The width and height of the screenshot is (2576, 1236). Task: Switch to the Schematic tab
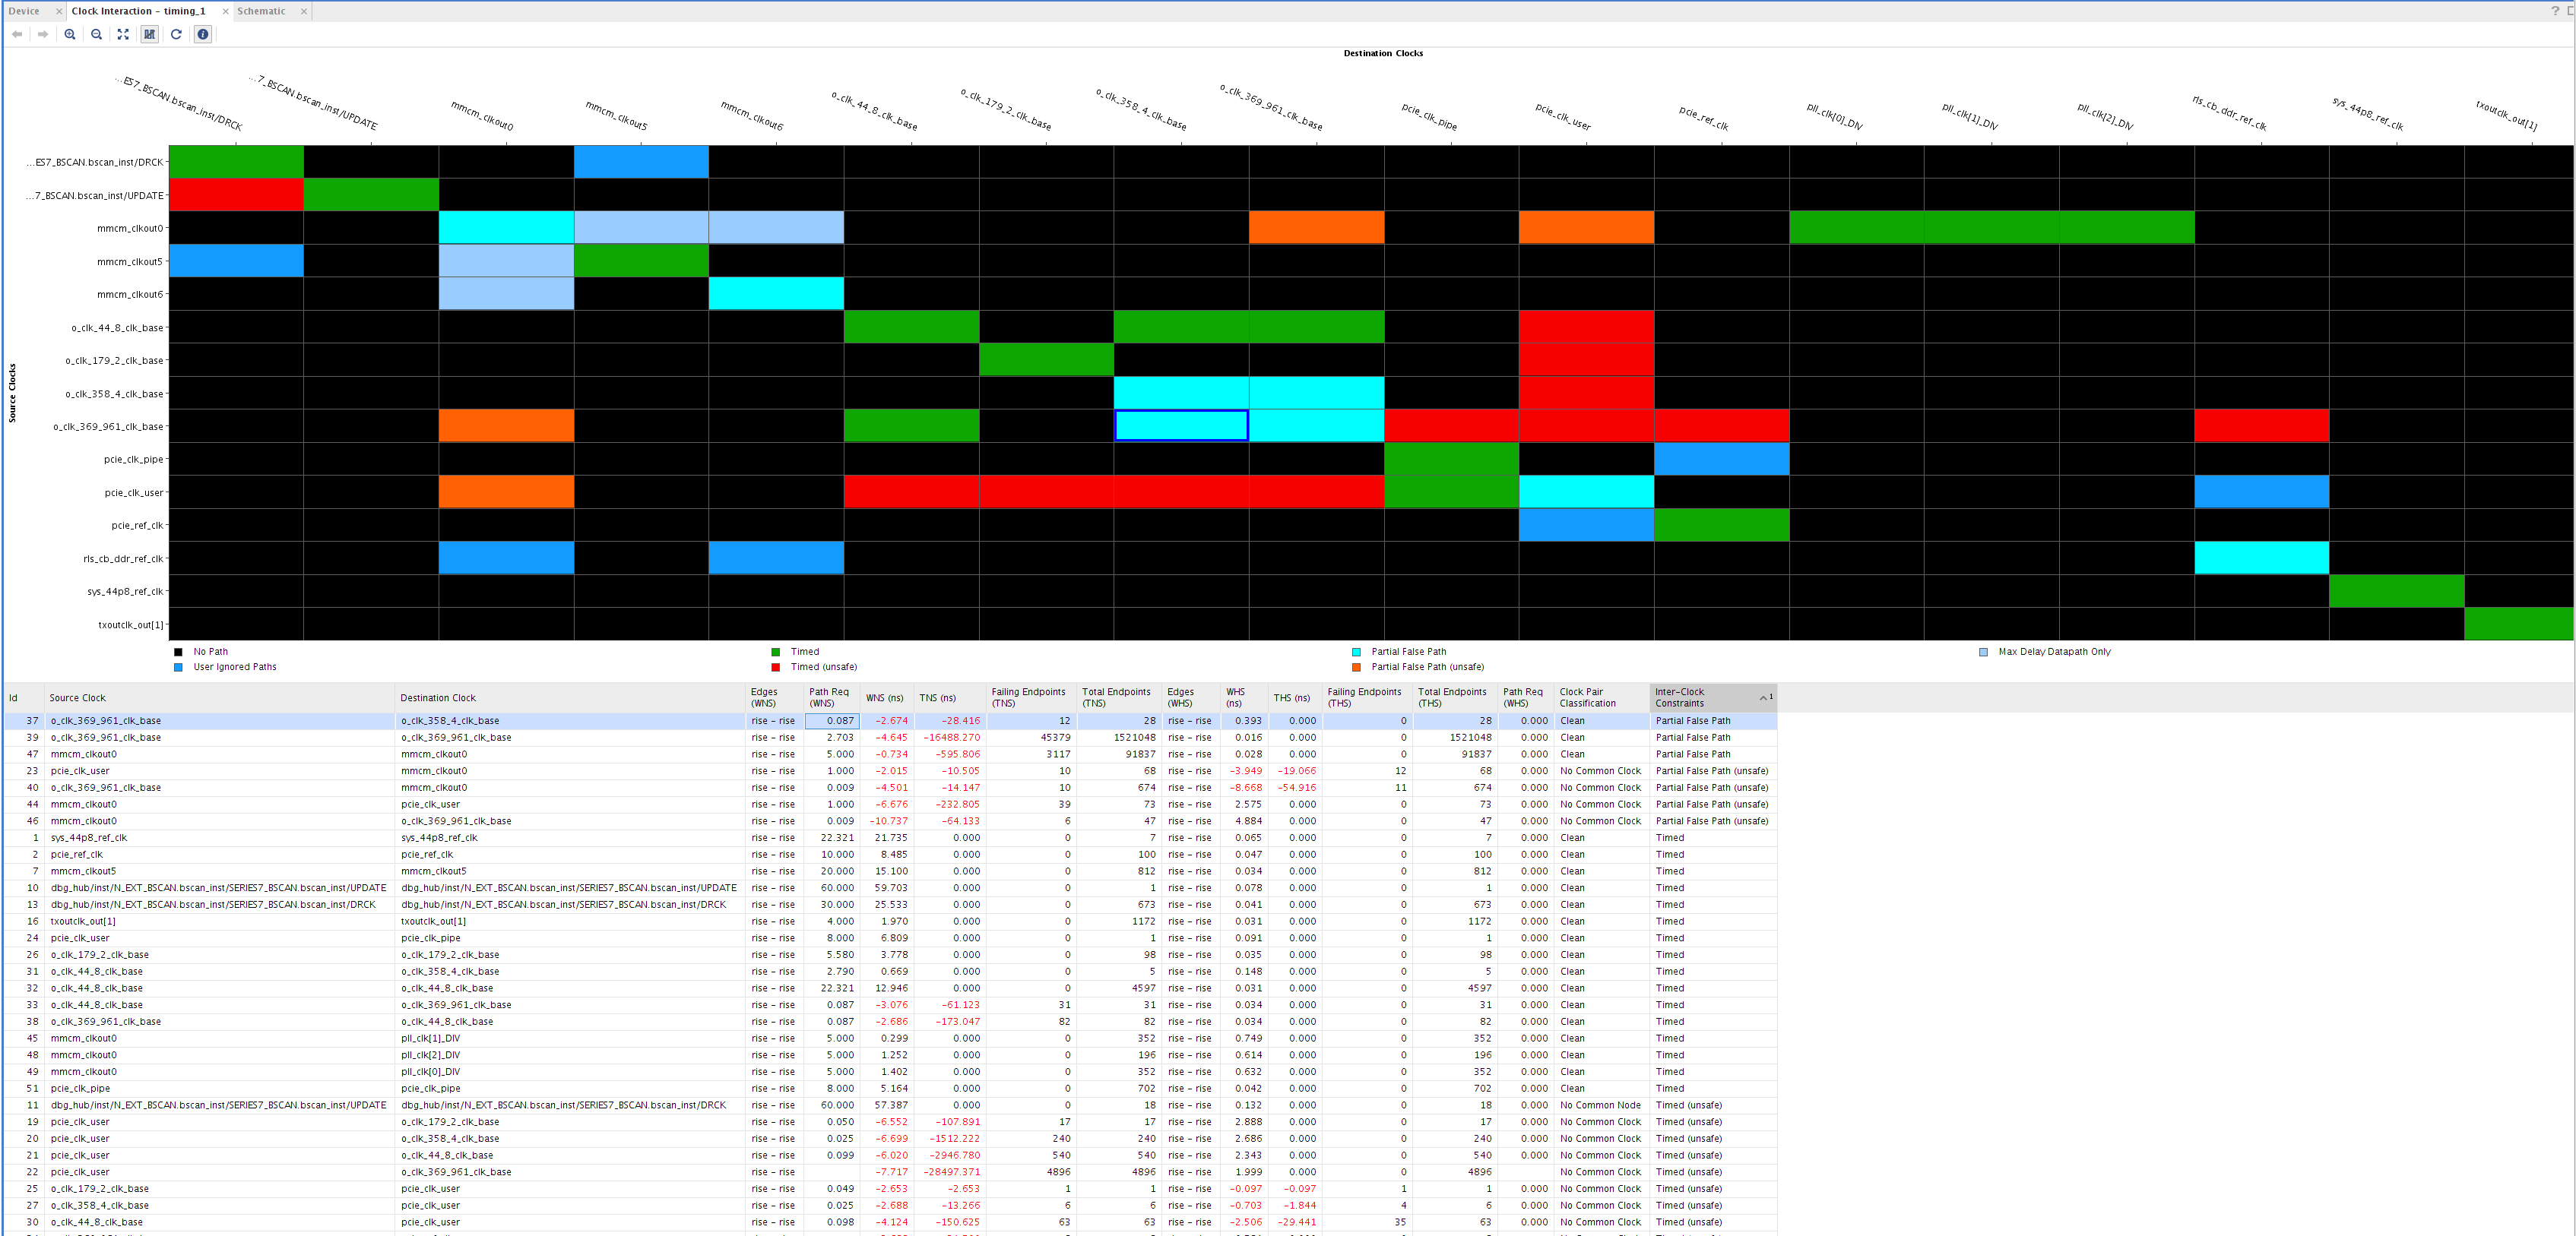tap(261, 11)
